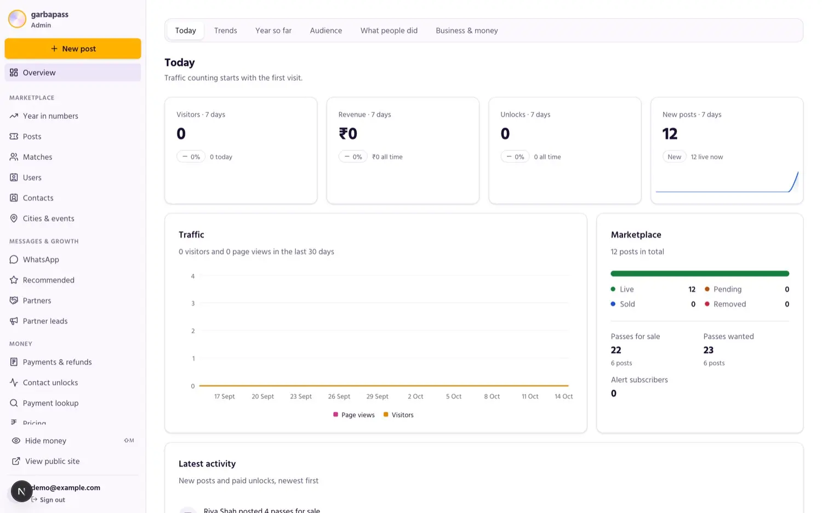
Task: Click the '12 live now' text
Action: (707, 157)
